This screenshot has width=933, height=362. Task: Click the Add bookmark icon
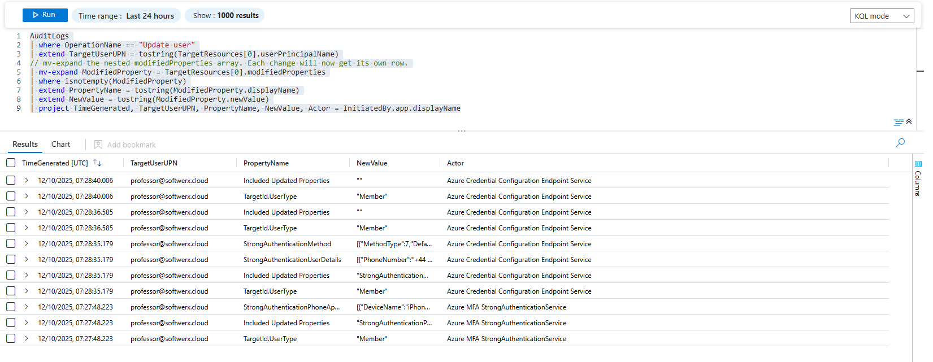pos(98,145)
